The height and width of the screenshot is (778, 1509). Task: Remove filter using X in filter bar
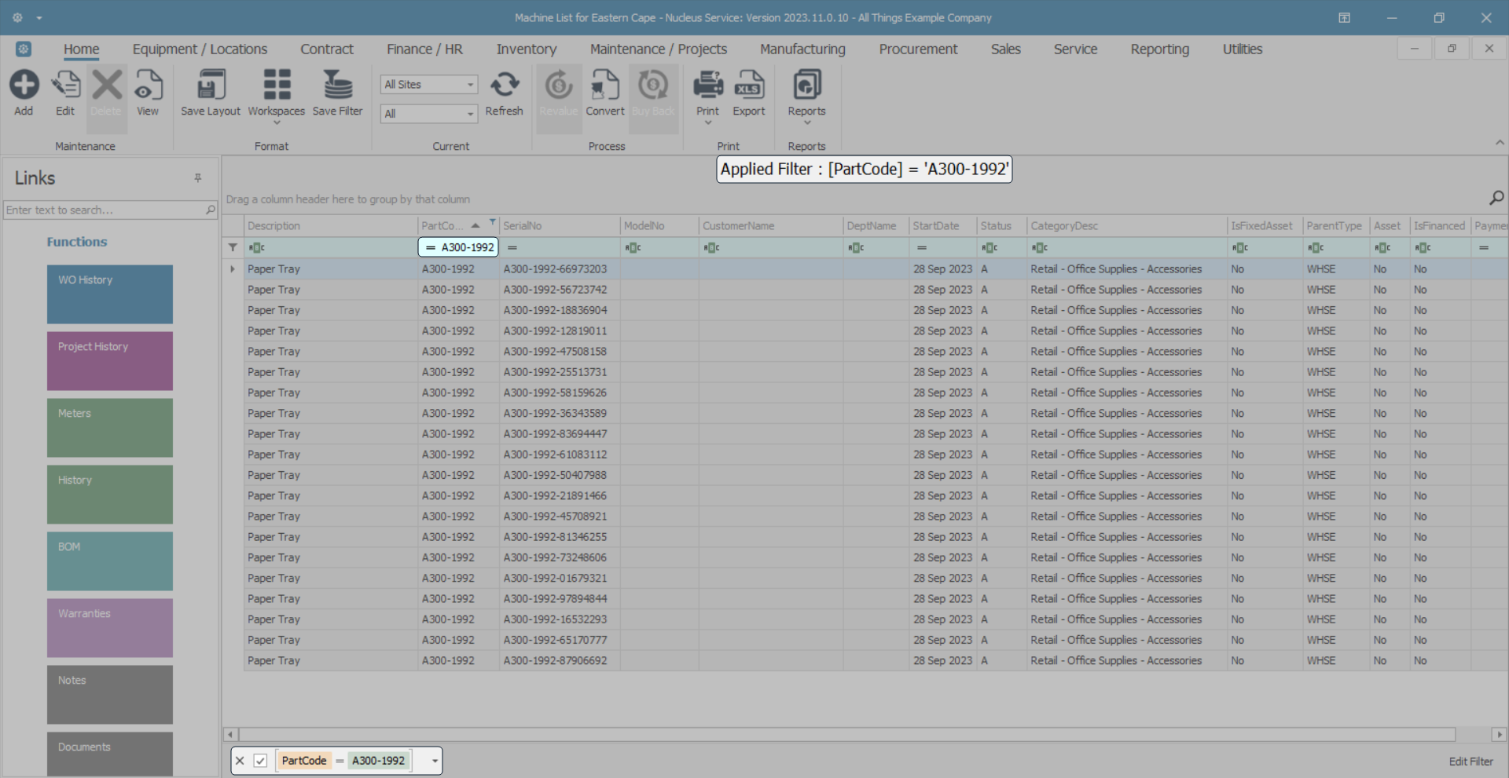pyautogui.click(x=240, y=761)
